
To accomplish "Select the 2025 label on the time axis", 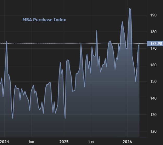I will click(x=64, y=142).
